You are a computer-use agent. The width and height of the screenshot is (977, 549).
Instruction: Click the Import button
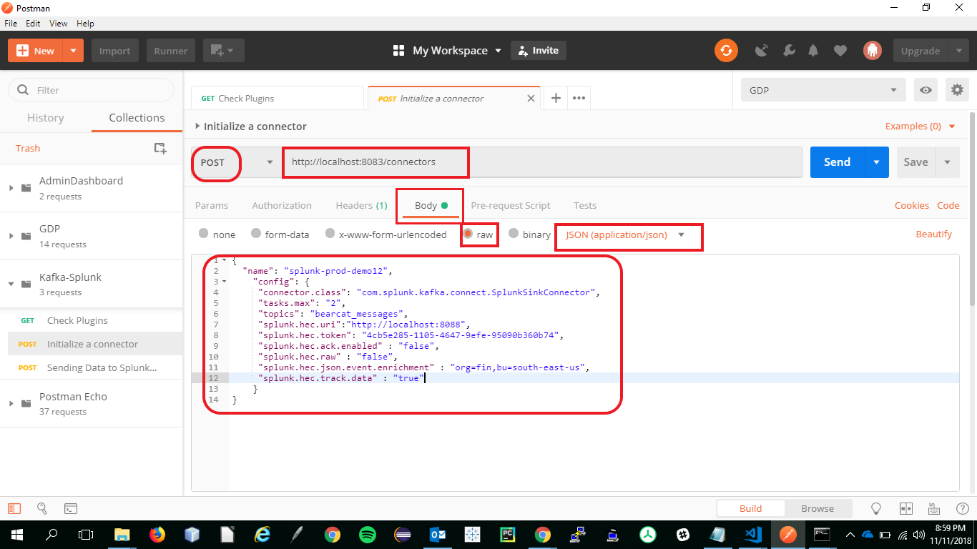coord(114,51)
